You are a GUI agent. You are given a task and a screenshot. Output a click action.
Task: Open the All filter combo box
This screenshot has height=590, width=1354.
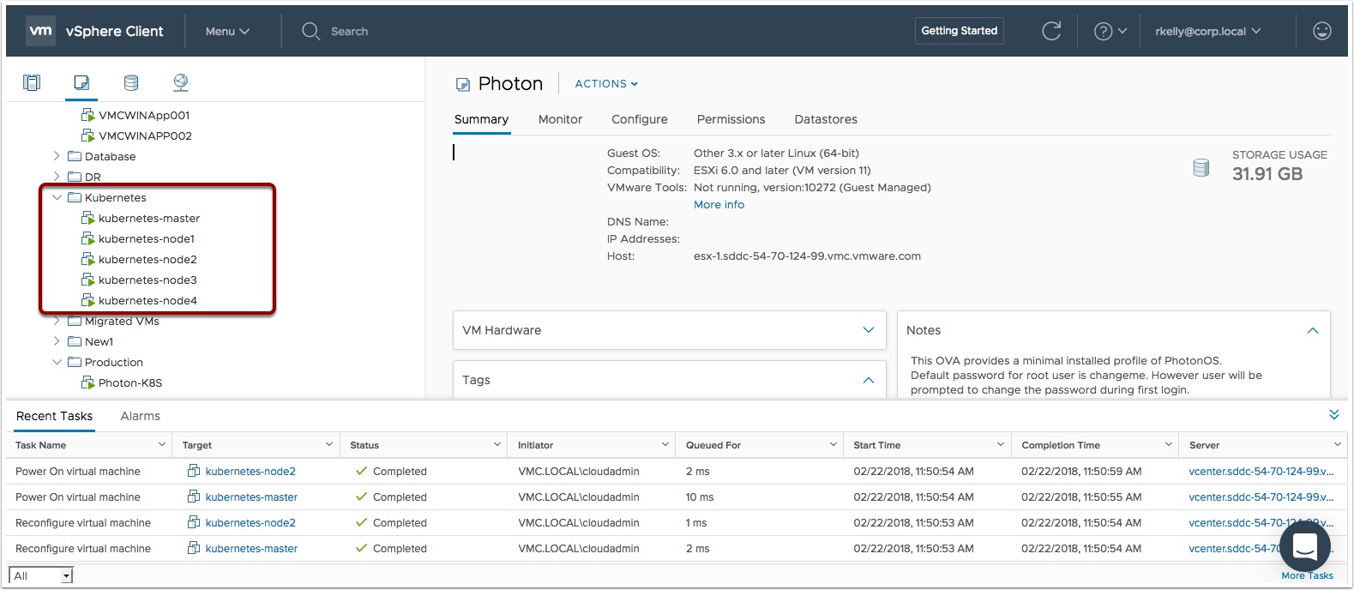coord(41,575)
